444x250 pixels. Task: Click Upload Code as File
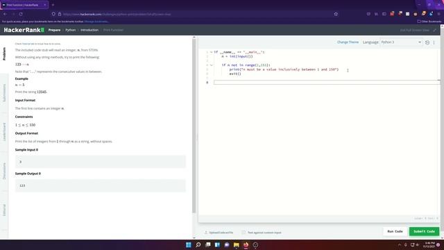221,233
